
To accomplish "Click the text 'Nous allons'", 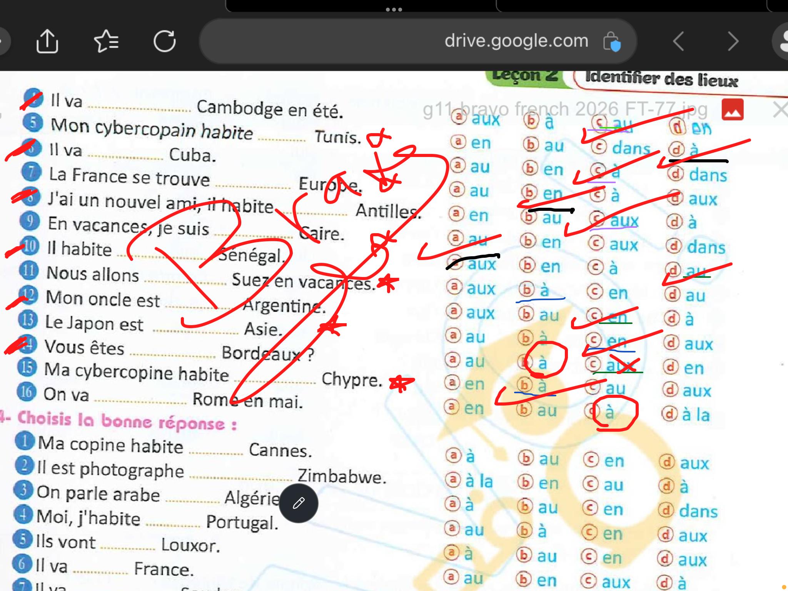I will pos(93,274).
